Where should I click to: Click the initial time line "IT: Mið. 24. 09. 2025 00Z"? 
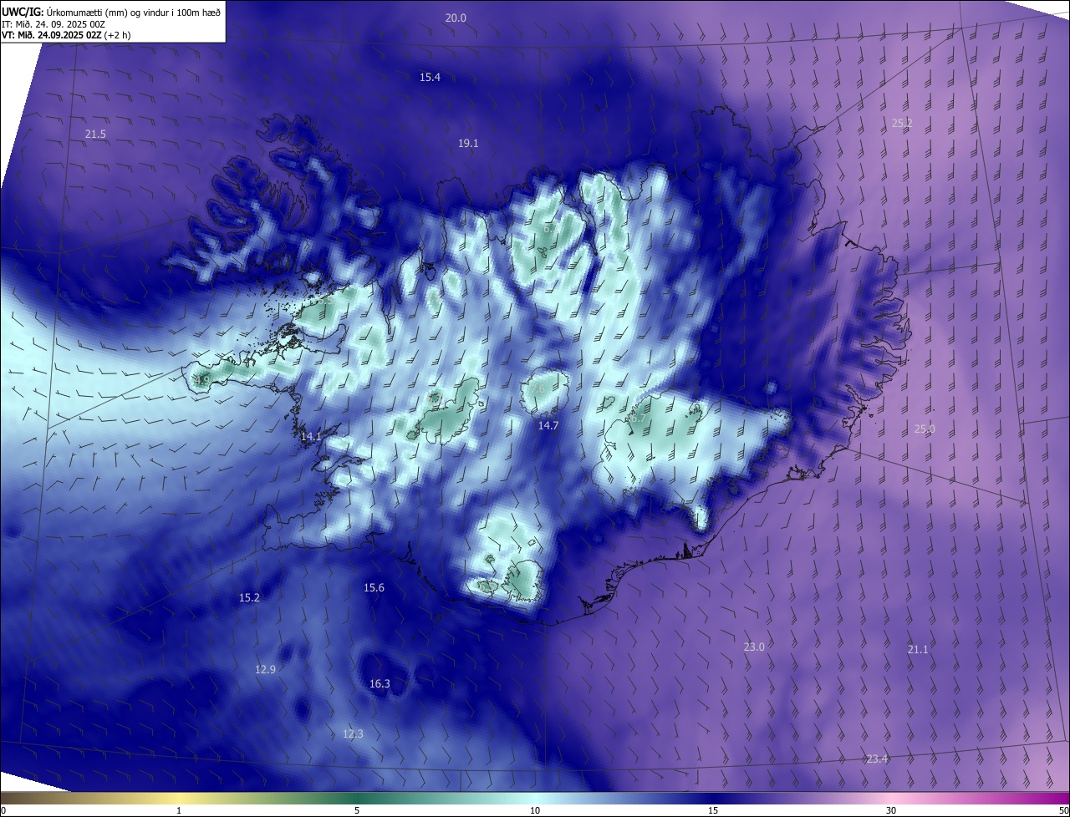pyautogui.click(x=52, y=23)
